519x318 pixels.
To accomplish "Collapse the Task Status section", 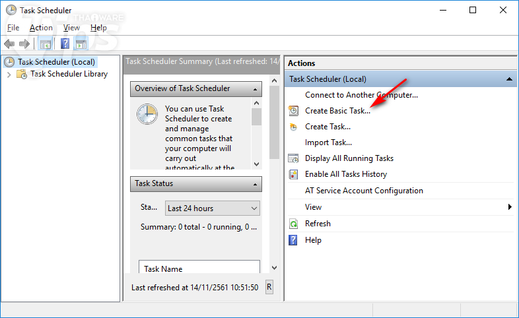I will (x=255, y=184).
